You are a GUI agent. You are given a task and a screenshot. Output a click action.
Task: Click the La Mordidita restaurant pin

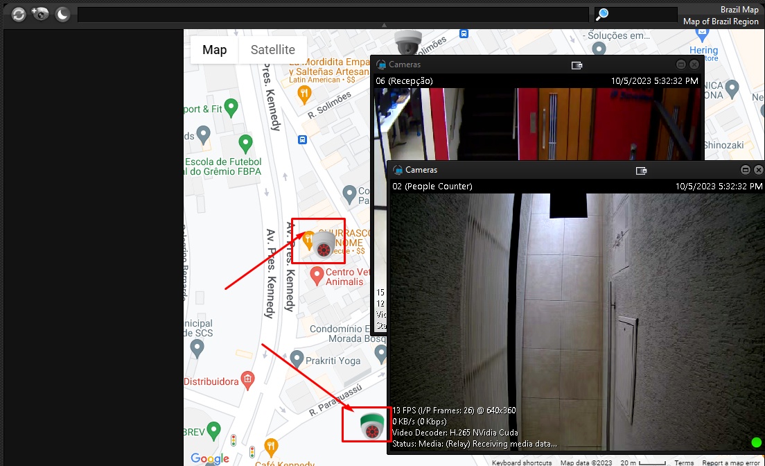[304, 95]
